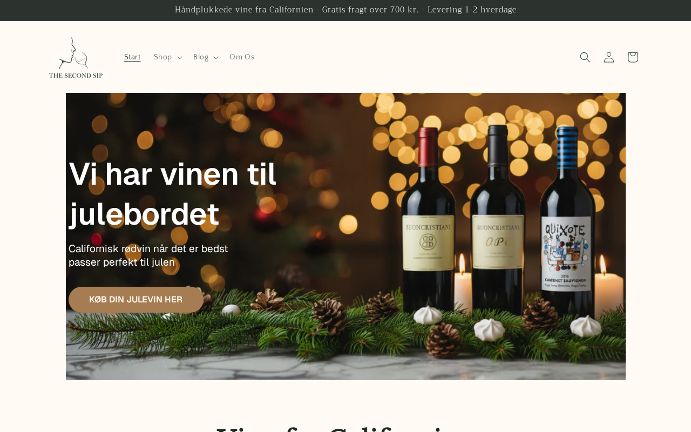Click The Second Sip logo
The image size is (691, 432).
pos(76,57)
